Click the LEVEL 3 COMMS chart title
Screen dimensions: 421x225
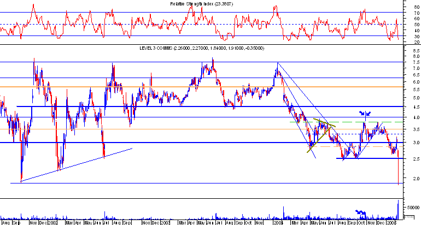[x=202, y=48]
